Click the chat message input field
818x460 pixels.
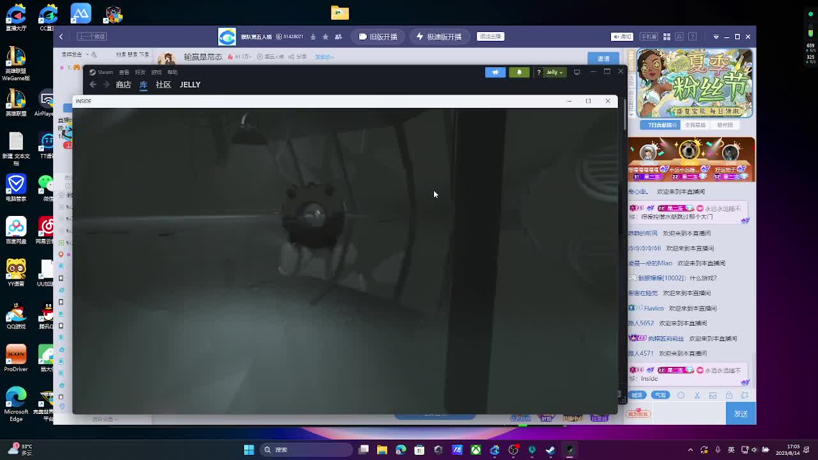click(x=688, y=414)
